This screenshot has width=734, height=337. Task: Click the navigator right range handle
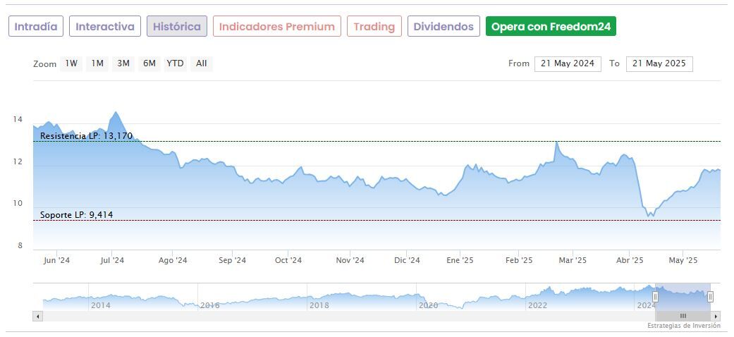pyautogui.click(x=710, y=297)
